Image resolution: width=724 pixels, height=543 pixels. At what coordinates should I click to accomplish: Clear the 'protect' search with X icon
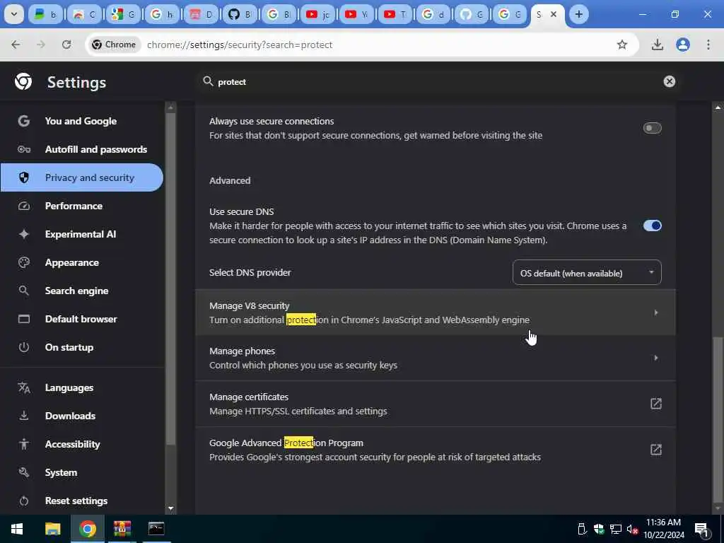pyautogui.click(x=669, y=82)
